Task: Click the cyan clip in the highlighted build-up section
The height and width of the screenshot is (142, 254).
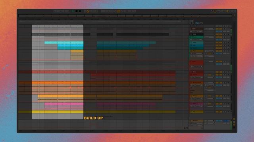Action: coord(64,43)
